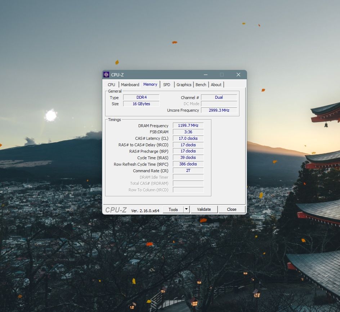Viewport: 340px width, 312px height.
Task: Click the FSB:DRAM label
Action: [x=159, y=132]
